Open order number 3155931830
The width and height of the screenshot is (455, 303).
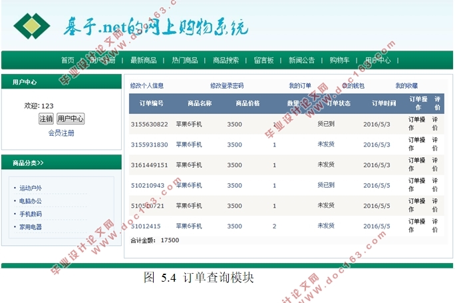click(x=149, y=145)
